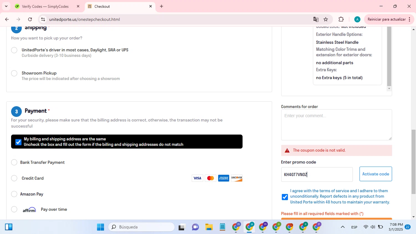
Task: Open the battery status tray icon
Action: [x=381, y=227]
